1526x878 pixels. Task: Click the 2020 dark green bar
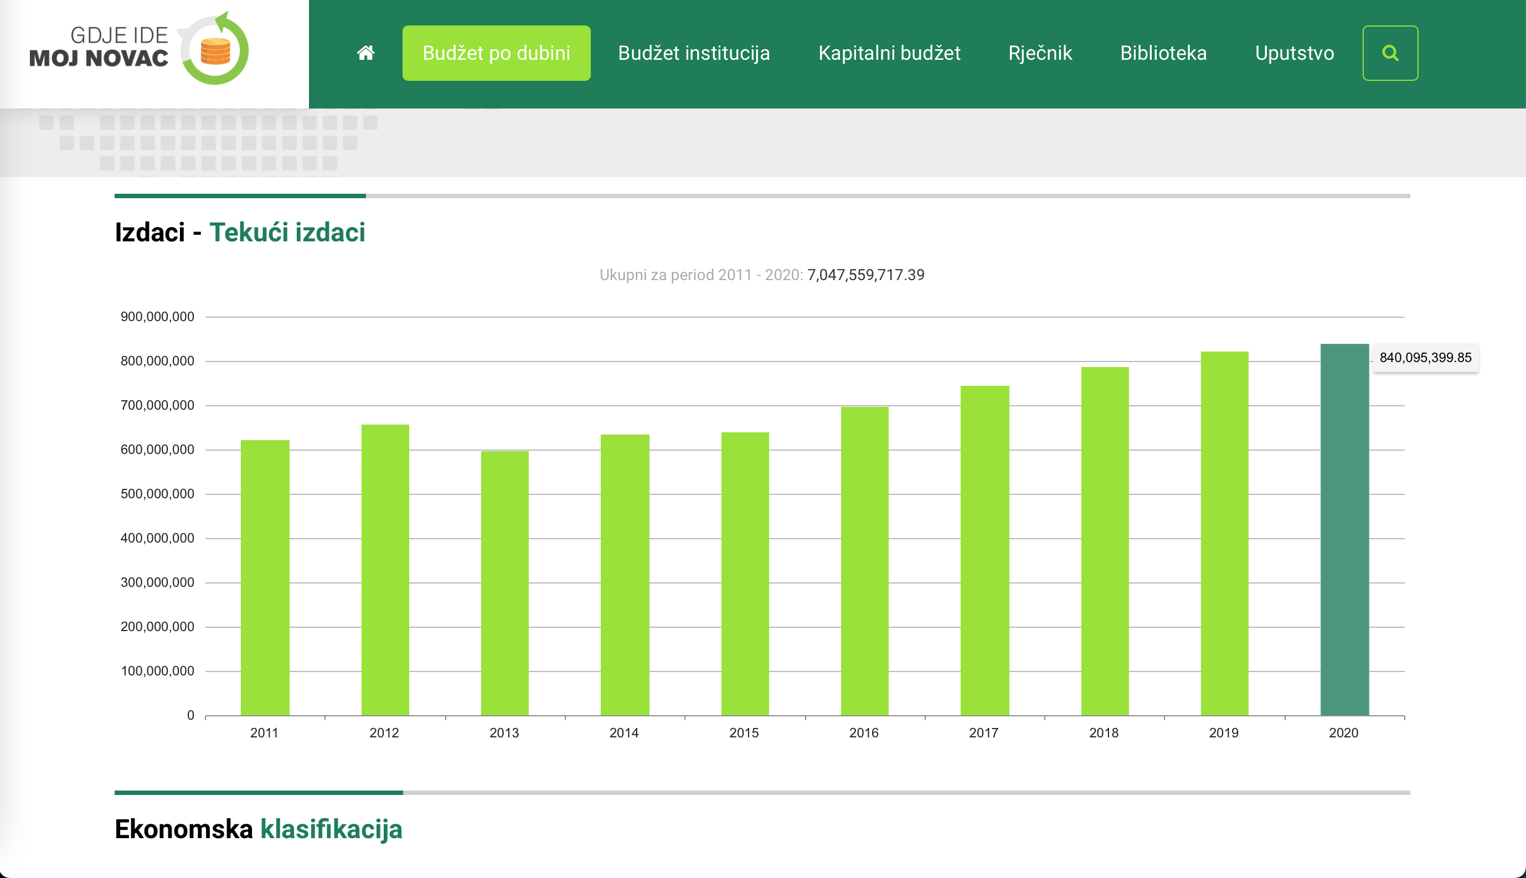[1344, 531]
